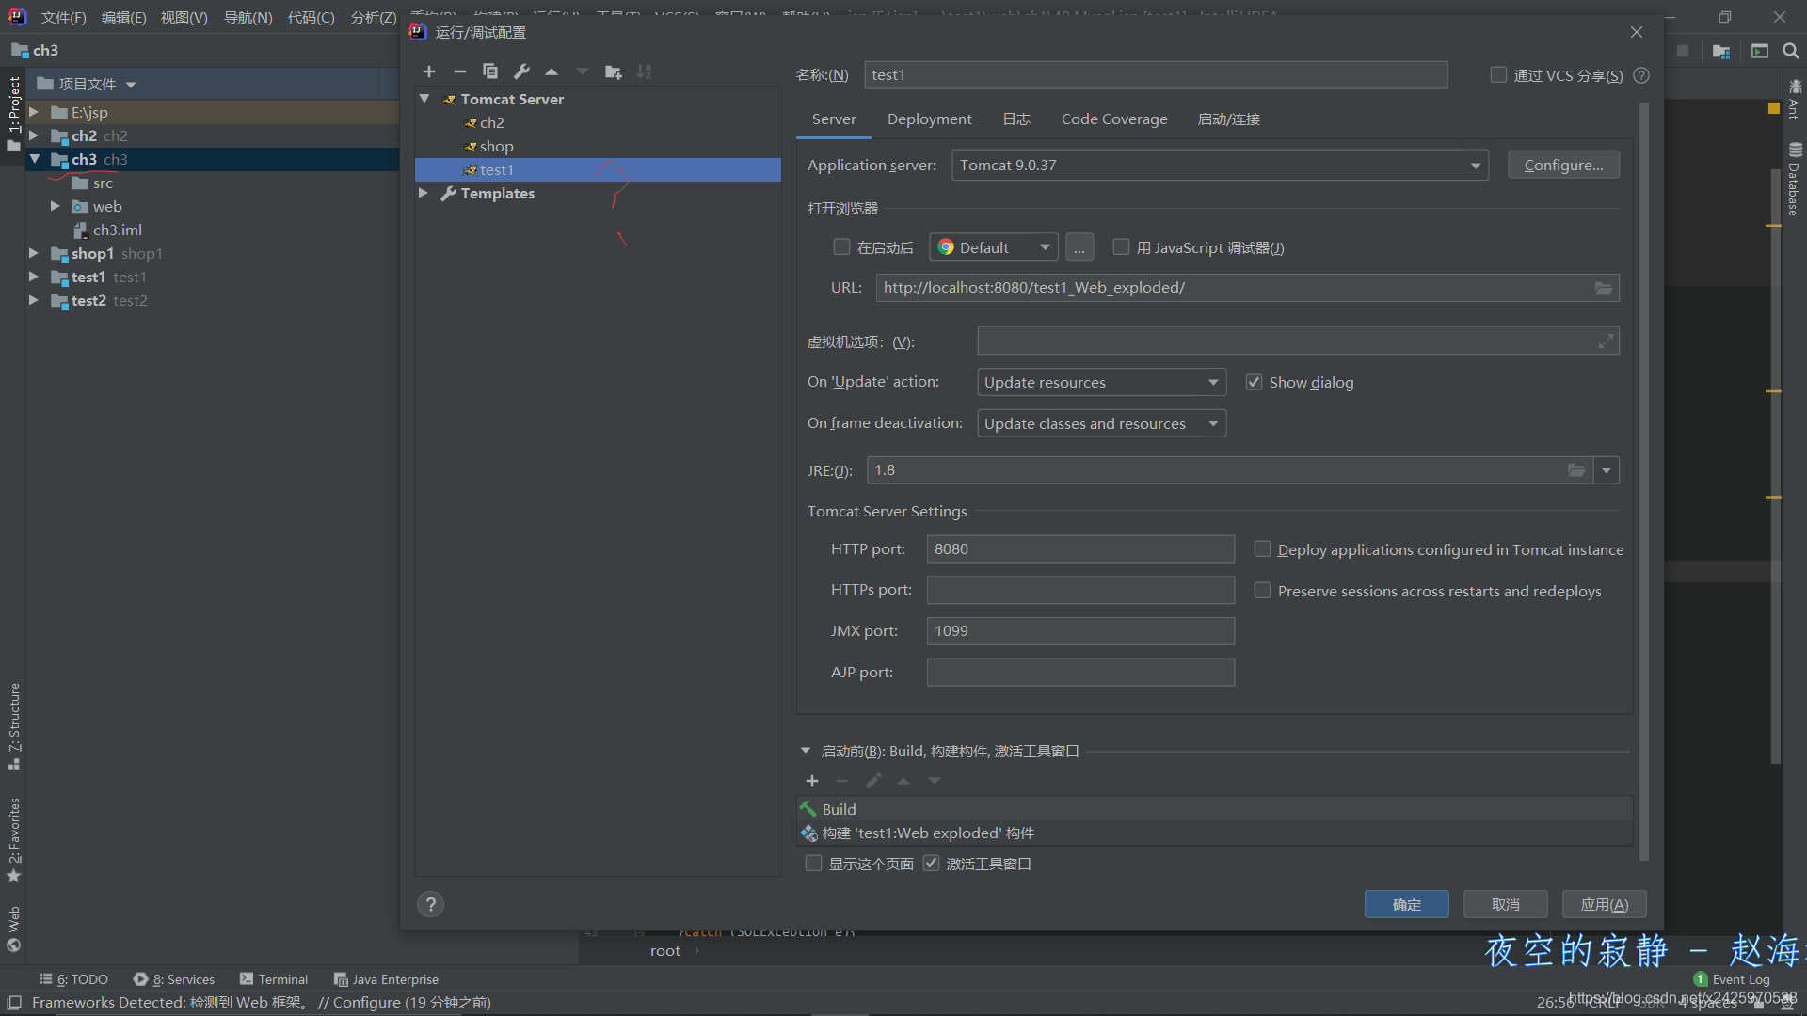Remove the selected run configuration
Screen dimensions: 1807x1016
(x=459, y=71)
